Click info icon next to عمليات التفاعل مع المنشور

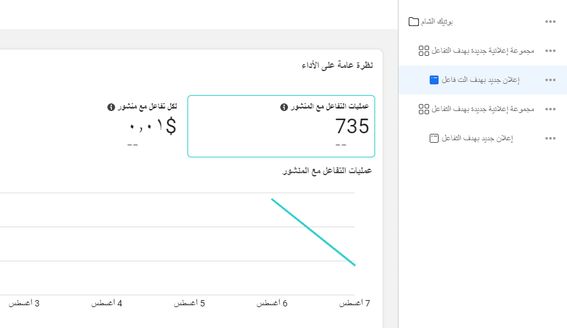pyautogui.click(x=284, y=107)
